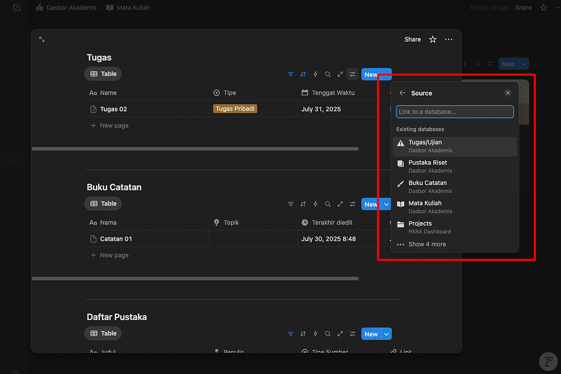Click July 31, 2025 date cell
561x374 pixels.
(x=321, y=109)
